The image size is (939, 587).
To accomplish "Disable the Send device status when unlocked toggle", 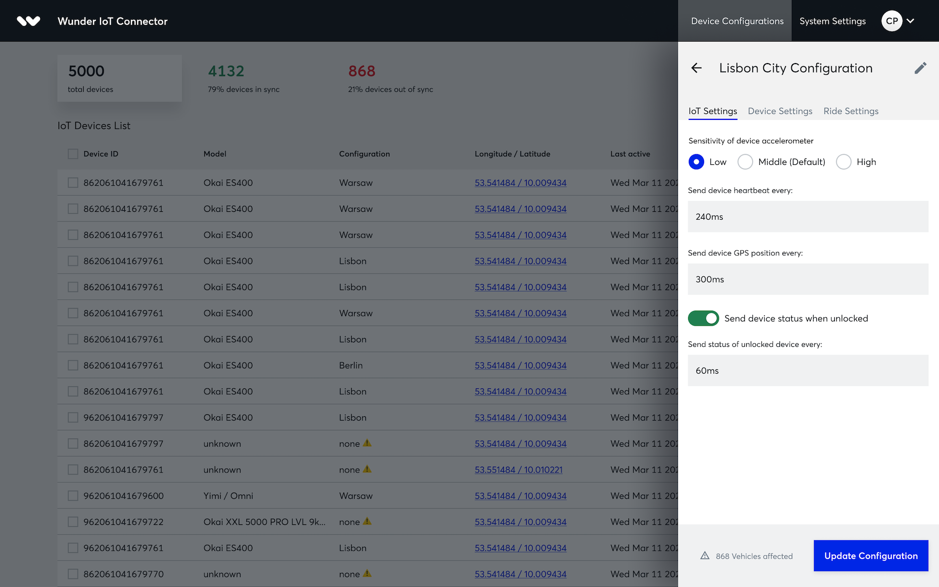I will (703, 318).
